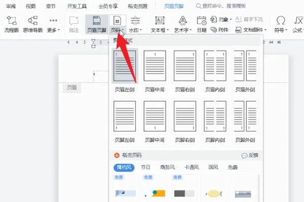Expand the 符号 dropdown arrow
Image resolution: width=304 pixels, height=202 pixels.
(x=286, y=30)
